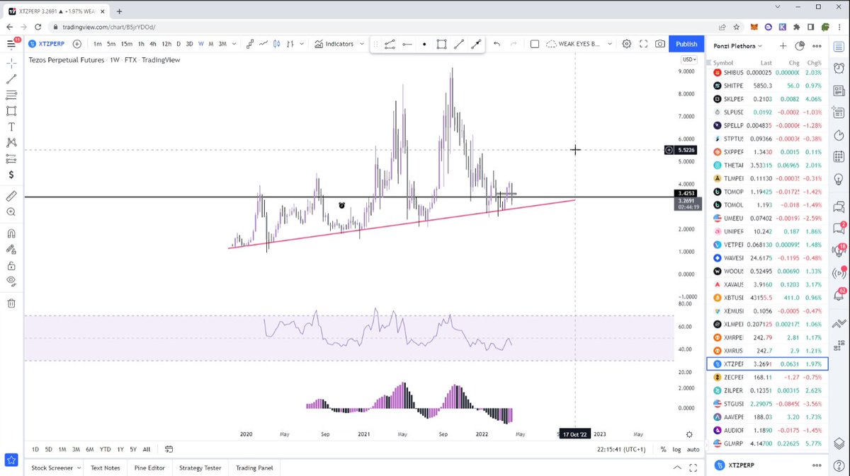Open the Alerts alarm clock panel
The image size is (850, 476).
(x=839, y=69)
